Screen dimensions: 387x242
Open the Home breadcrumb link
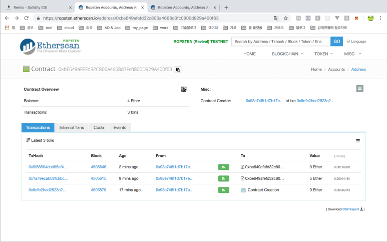[316, 69]
